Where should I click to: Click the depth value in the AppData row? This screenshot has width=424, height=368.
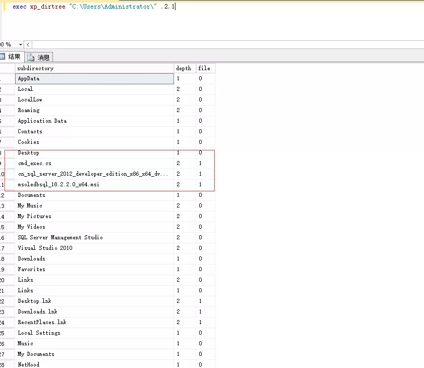point(185,79)
